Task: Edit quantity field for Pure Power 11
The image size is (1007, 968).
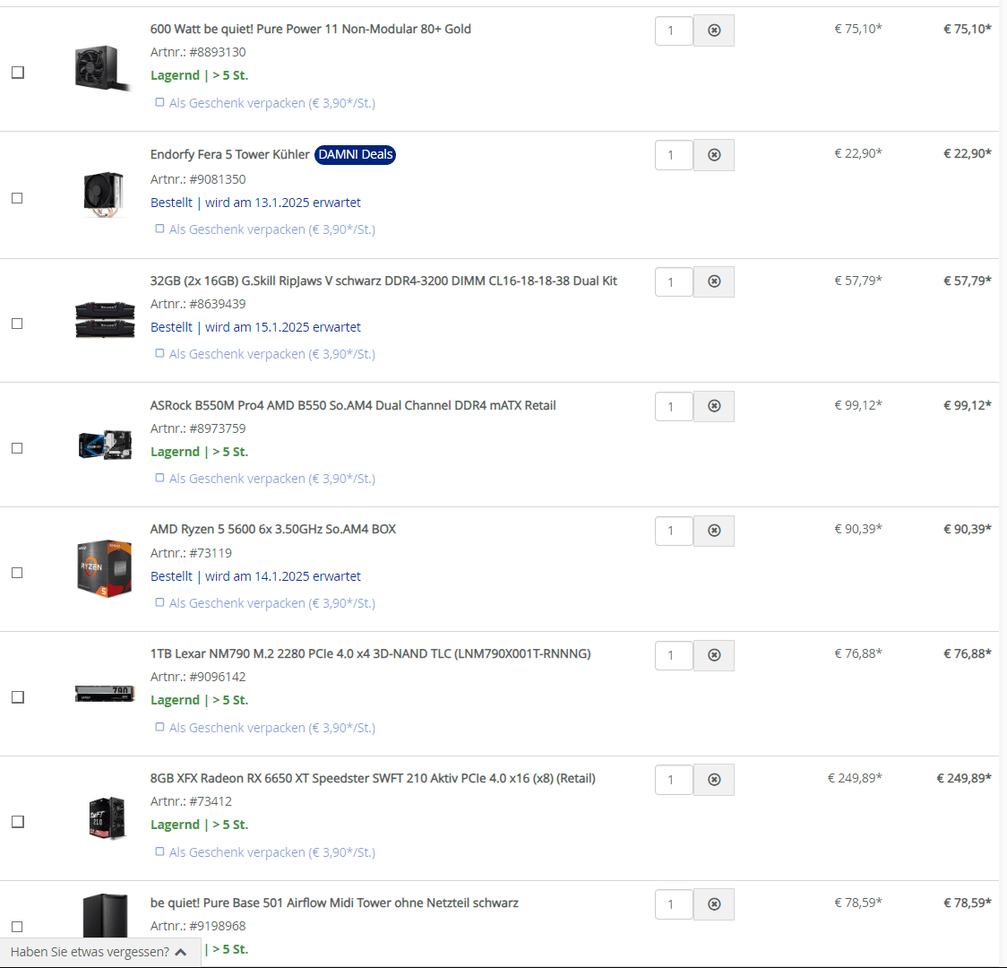Action: click(674, 30)
